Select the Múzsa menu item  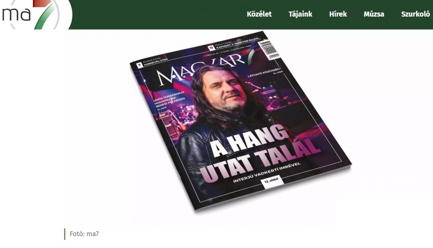[x=374, y=14]
